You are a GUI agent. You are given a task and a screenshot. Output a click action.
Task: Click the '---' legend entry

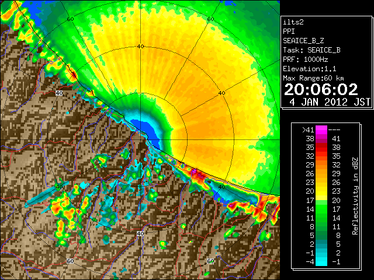tap(334, 130)
